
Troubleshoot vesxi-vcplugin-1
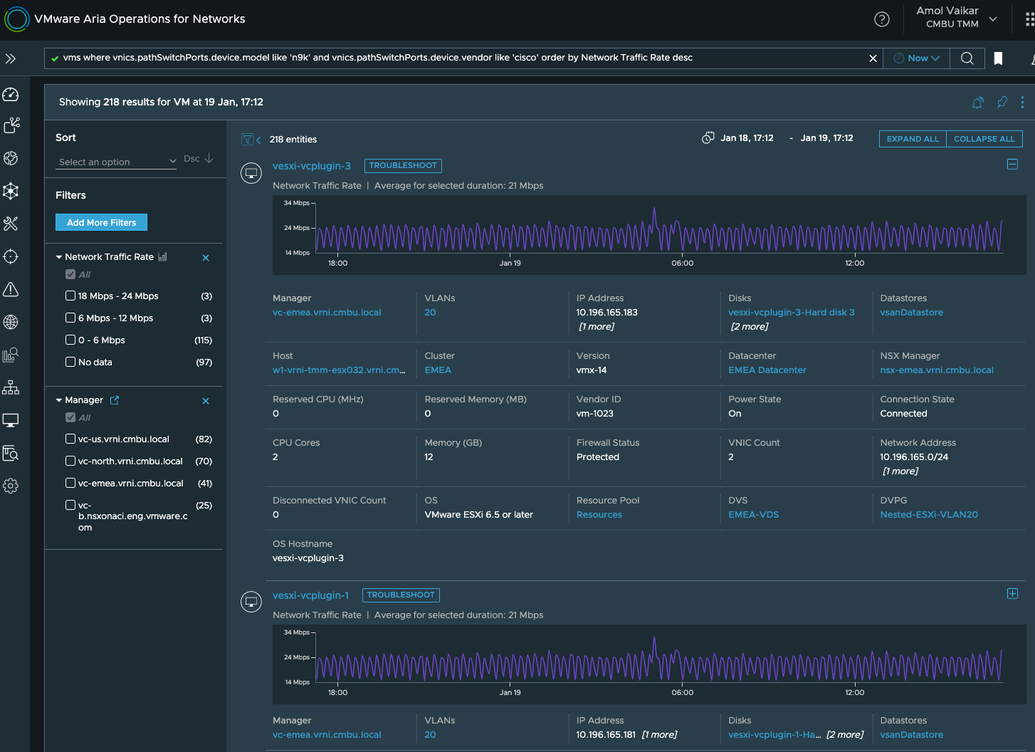[401, 595]
